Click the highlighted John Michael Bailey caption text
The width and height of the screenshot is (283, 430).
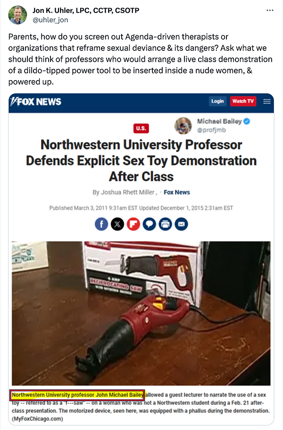77,395
